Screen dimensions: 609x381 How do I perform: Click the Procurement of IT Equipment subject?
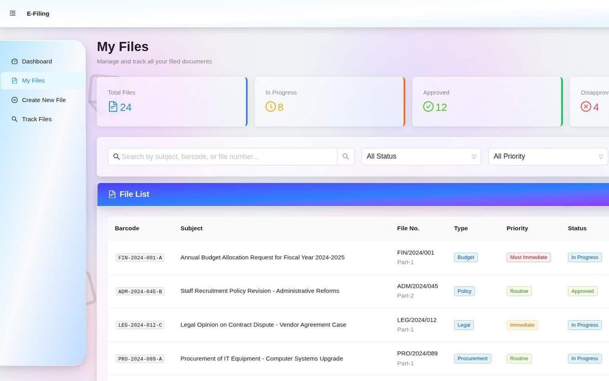262,359
